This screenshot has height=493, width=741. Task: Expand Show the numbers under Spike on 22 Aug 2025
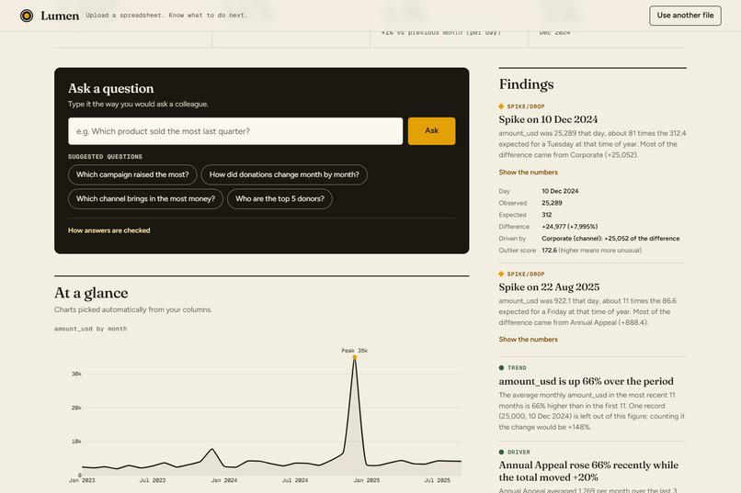click(528, 339)
